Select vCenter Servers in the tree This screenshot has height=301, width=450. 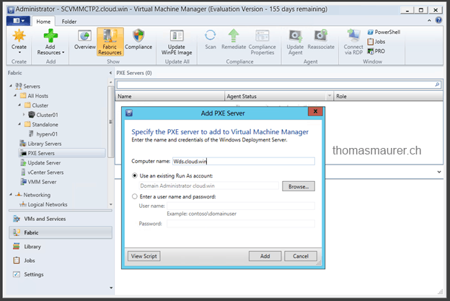[42, 173]
